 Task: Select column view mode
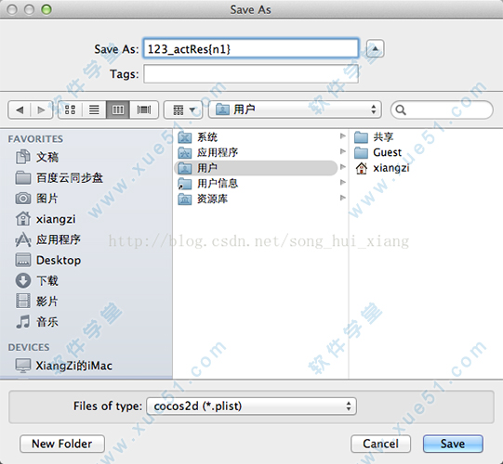click(x=118, y=110)
